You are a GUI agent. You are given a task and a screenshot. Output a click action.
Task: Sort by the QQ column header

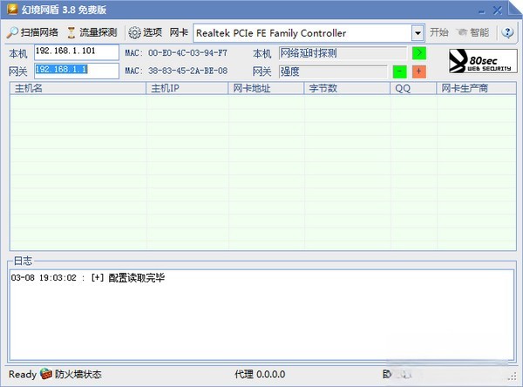point(413,88)
